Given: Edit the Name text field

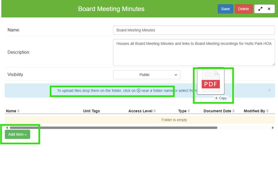Looking at the screenshot, I should (193, 30).
